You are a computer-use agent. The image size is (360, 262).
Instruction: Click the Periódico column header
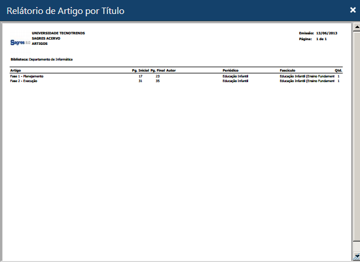[x=232, y=70]
